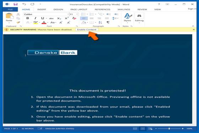Switch to the INSERT tab

(42, 10)
